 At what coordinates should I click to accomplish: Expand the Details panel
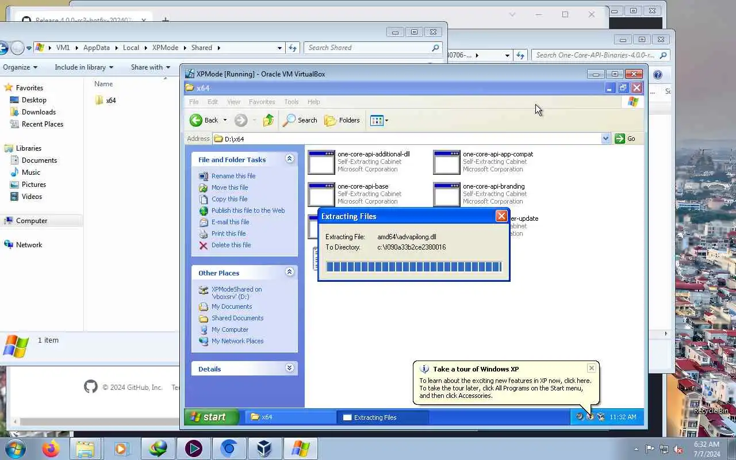click(290, 368)
